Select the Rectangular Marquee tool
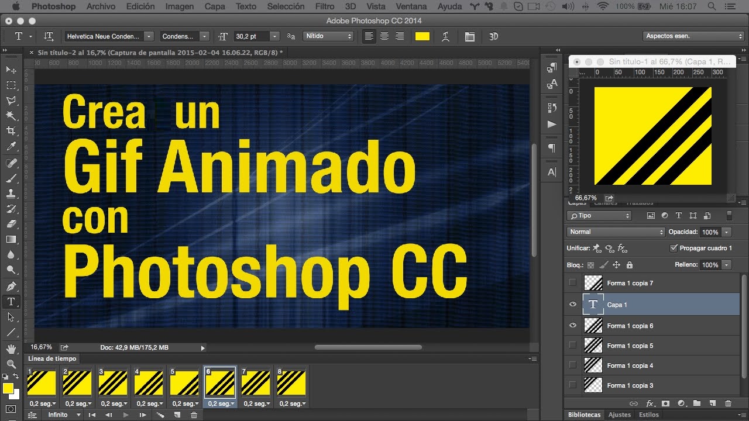 [11, 85]
